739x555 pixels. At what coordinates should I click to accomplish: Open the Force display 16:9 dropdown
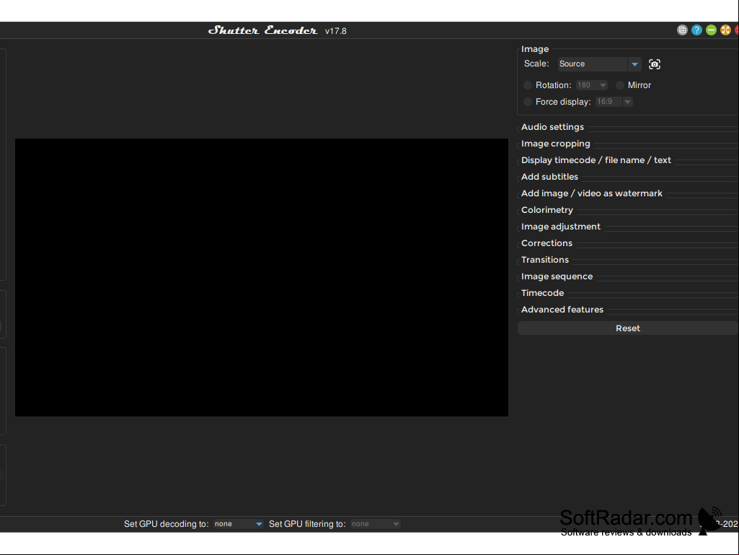pos(614,102)
